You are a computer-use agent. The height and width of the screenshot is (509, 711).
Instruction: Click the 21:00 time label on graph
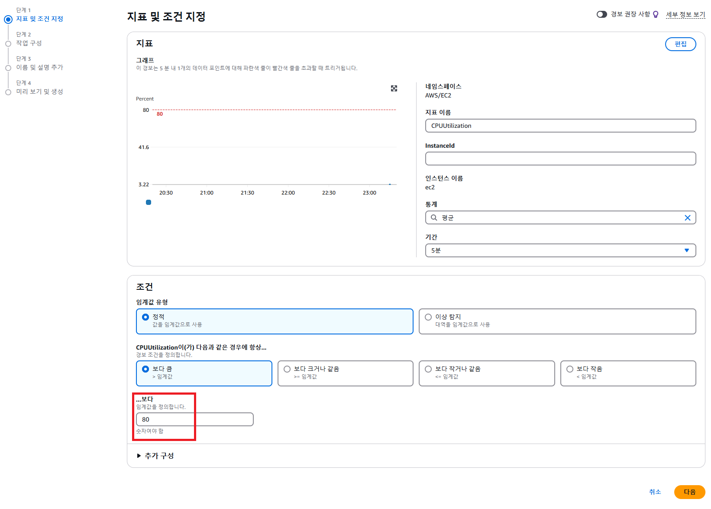pos(207,193)
